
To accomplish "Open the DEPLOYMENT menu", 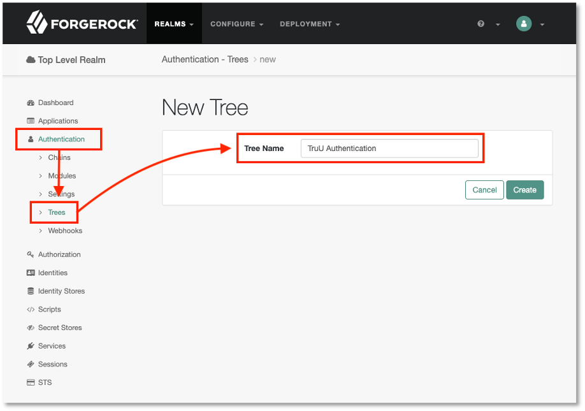I will 310,24.
